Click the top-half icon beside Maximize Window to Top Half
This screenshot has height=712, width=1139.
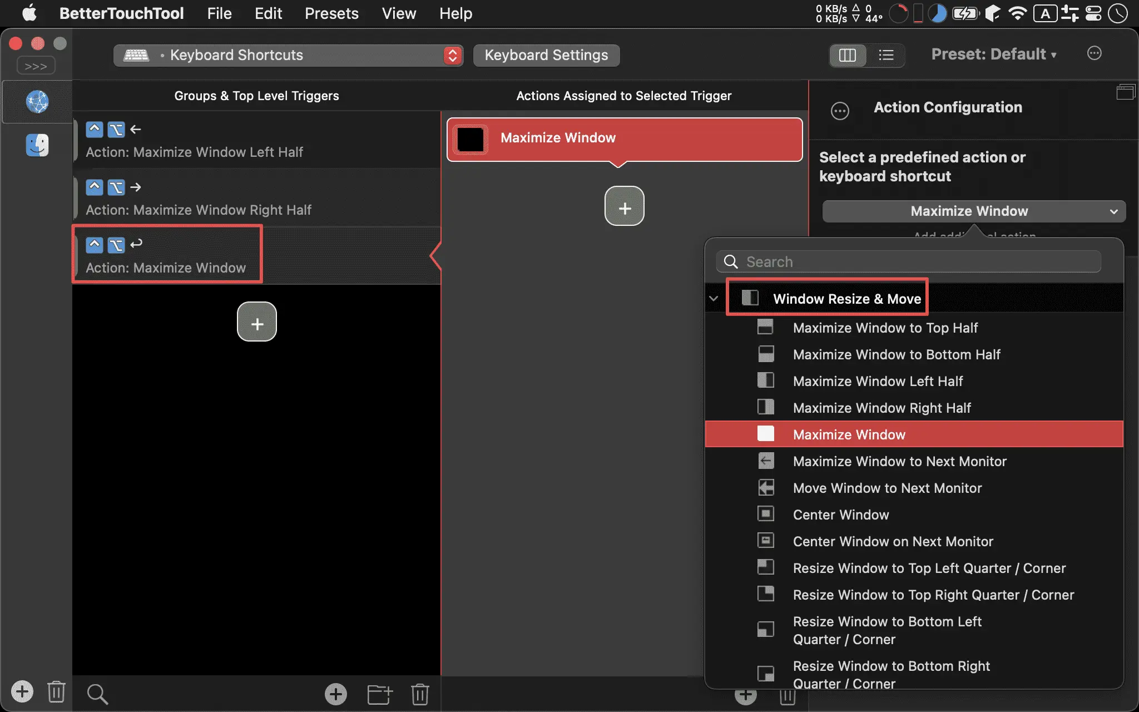(765, 327)
